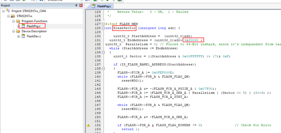This screenshot has height=133, width=281.
Task: Click the project workspace icon beside STM32H7xx_CM4
Action: coord(8,11)
